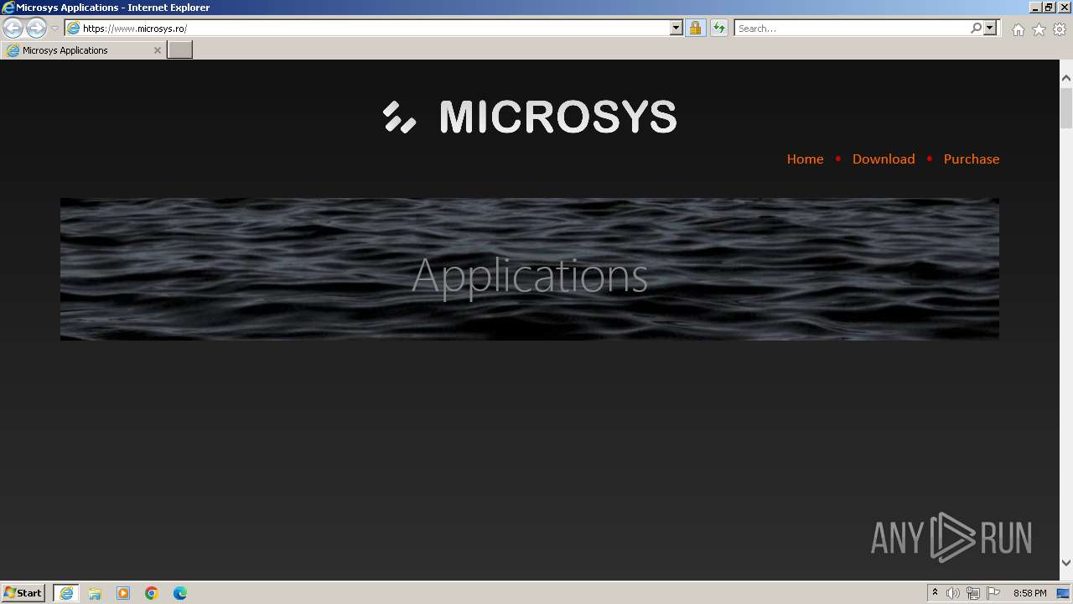The height and width of the screenshot is (604, 1073).
Task: Click the search magnifier icon
Action: (x=976, y=29)
